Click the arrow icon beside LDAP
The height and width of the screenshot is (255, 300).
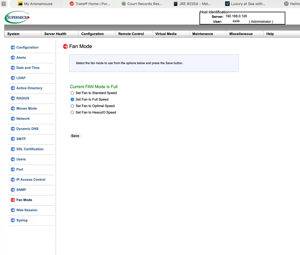click(13, 78)
